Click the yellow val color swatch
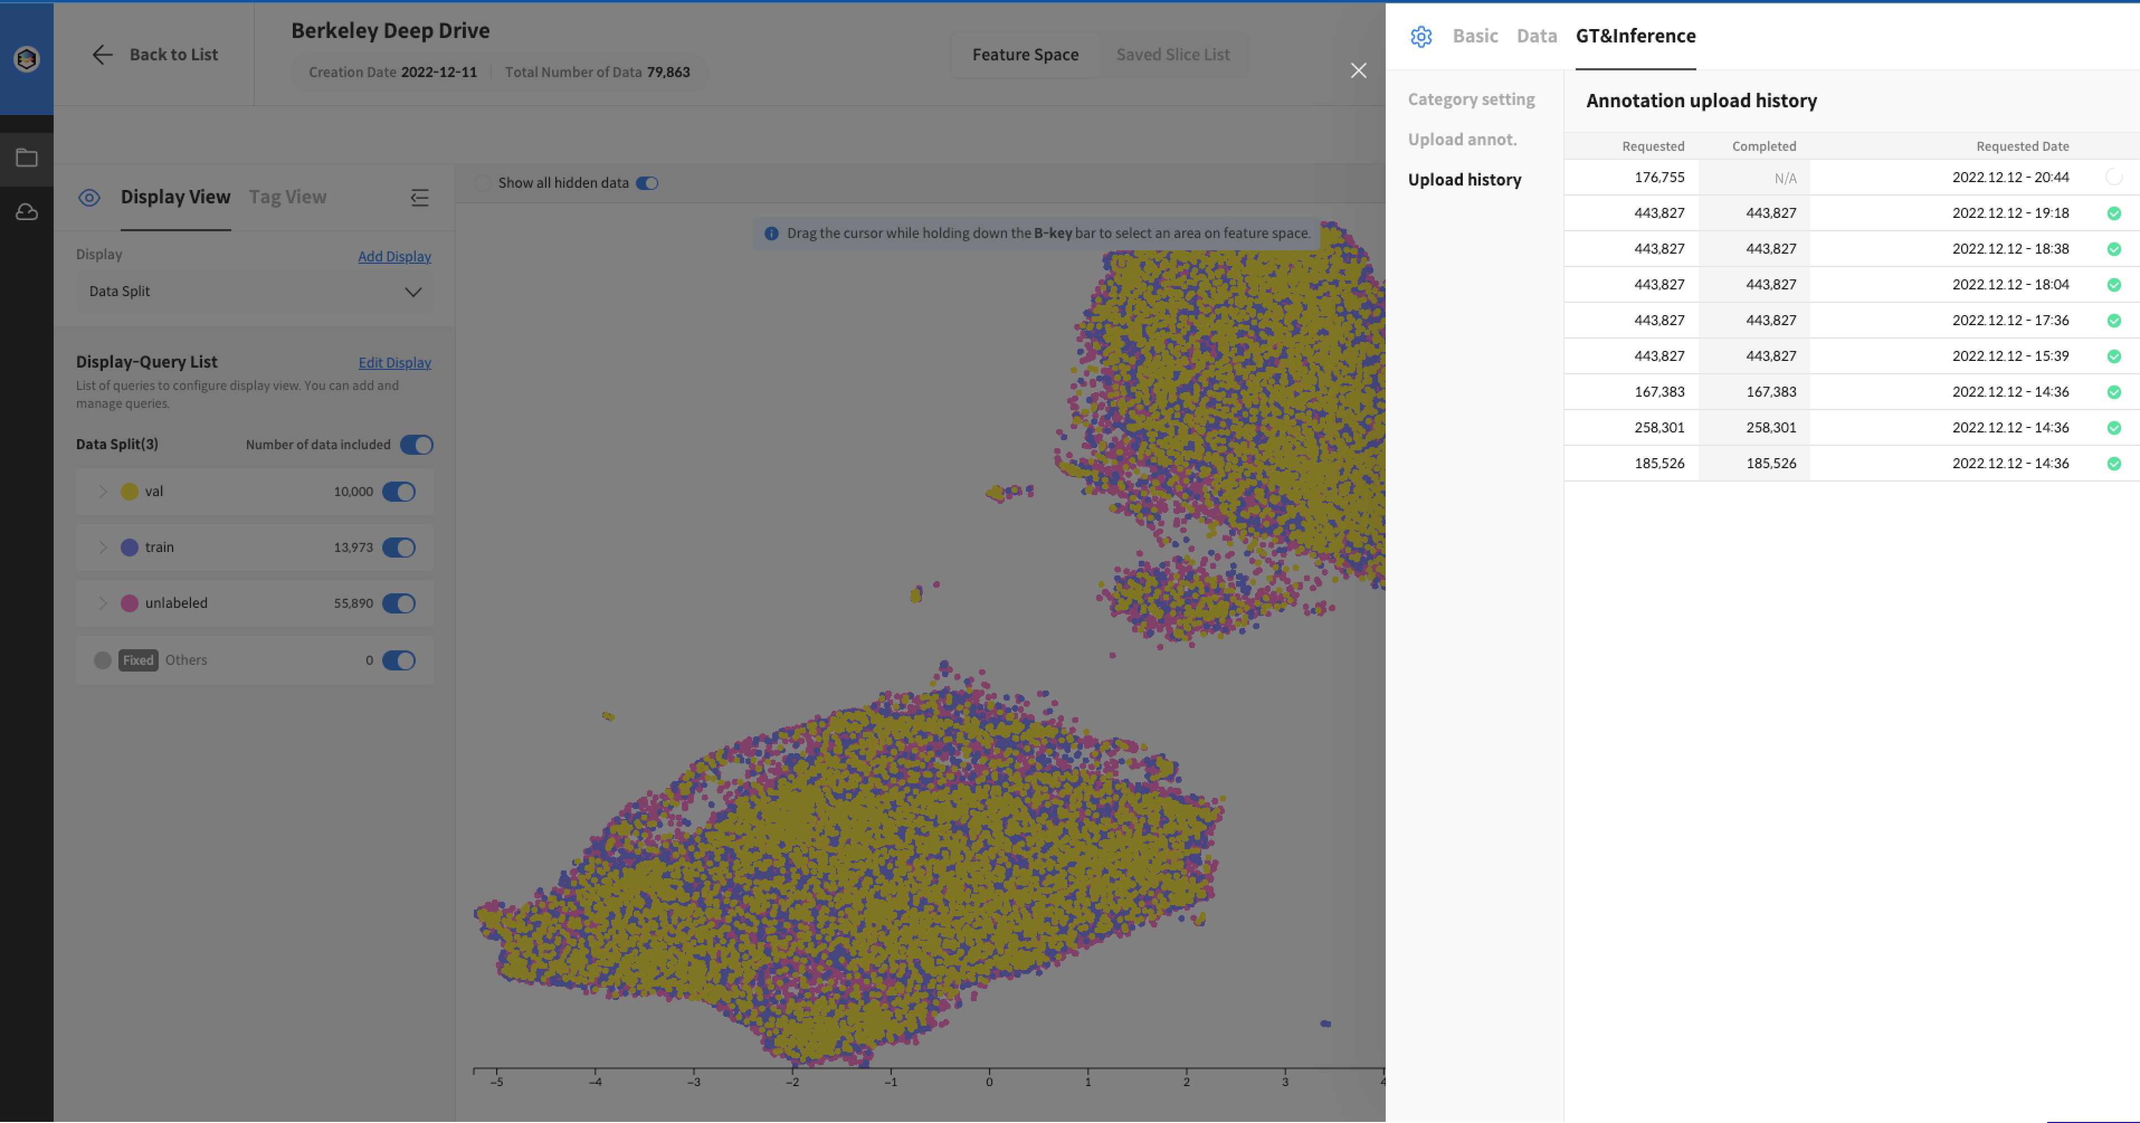 coord(130,492)
